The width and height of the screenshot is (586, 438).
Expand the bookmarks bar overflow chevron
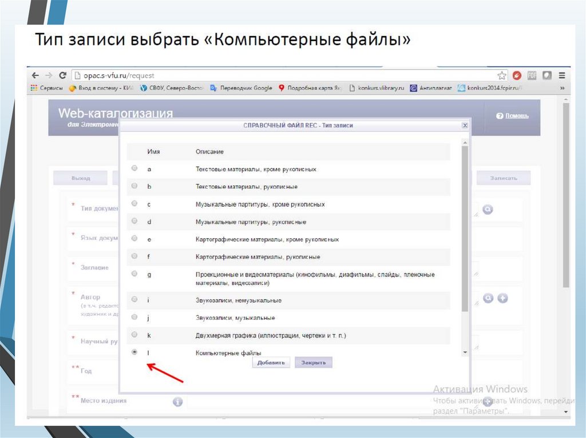(562, 88)
